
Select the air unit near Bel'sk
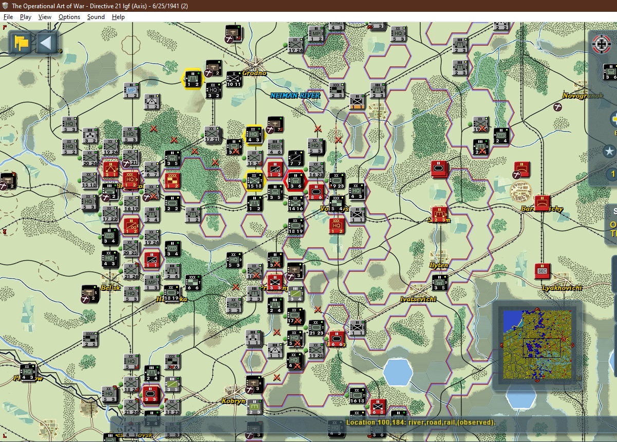pos(90,293)
